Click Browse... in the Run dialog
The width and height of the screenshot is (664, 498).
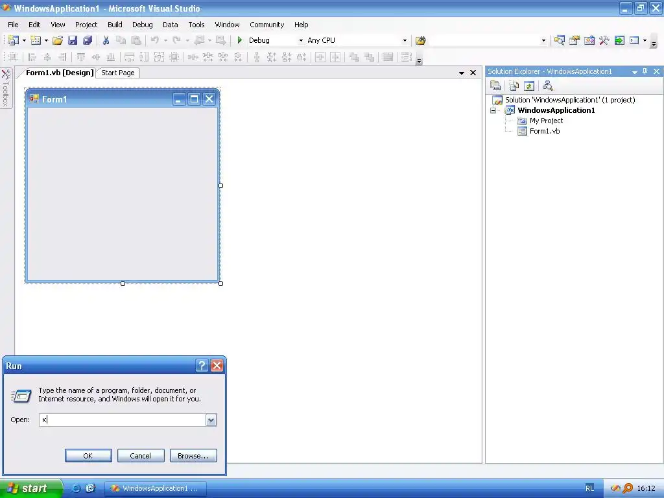(193, 456)
